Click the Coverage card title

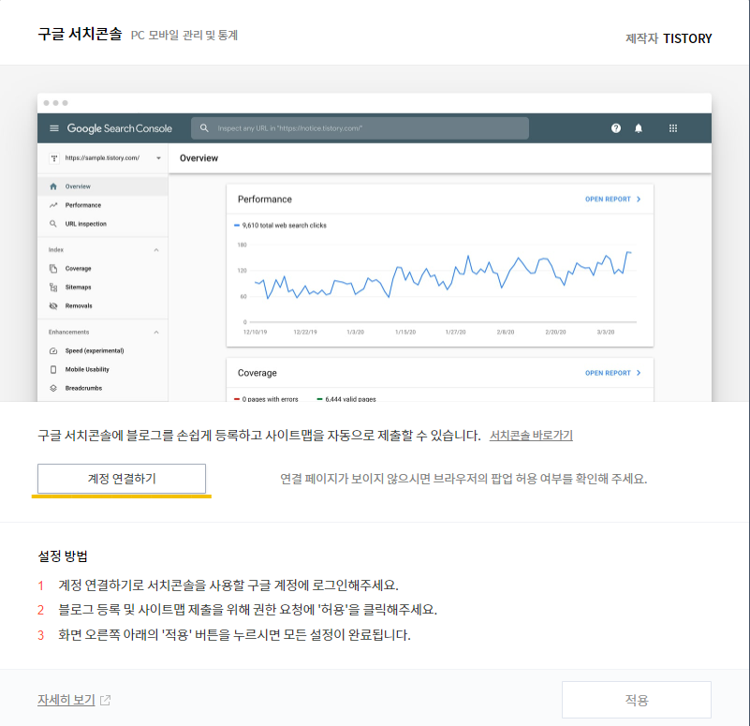click(x=257, y=373)
